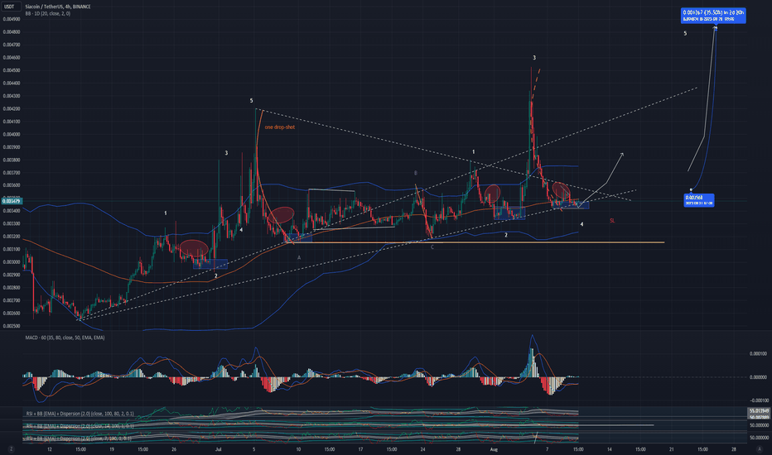The width and height of the screenshot is (772, 455).
Task: Click the current price label 0.003479
Action: [11, 201]
